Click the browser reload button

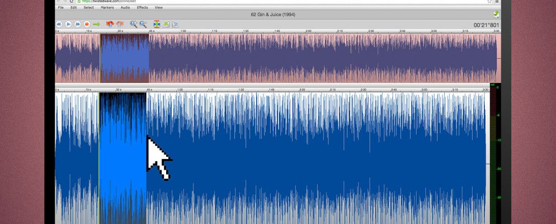(x=71, y=2)
